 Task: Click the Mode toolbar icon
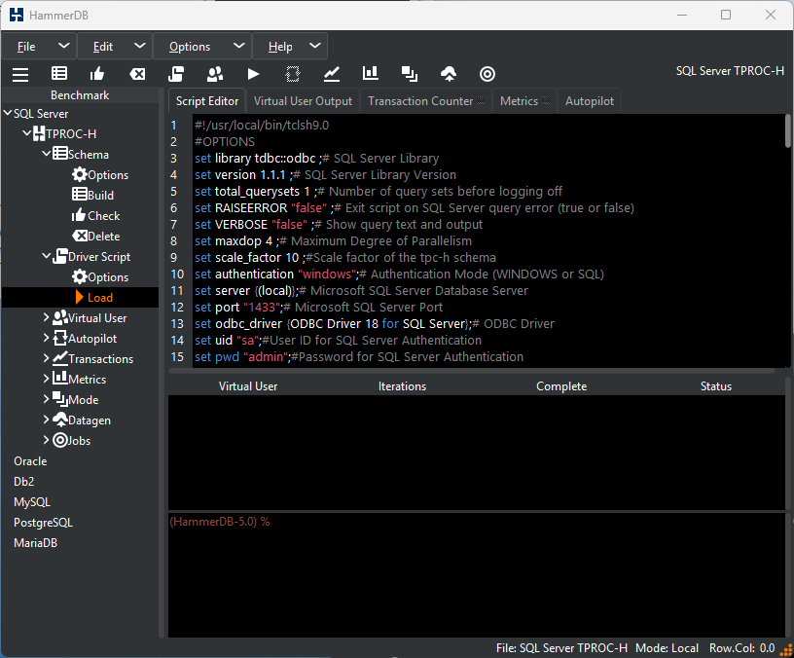coord(409,74)
